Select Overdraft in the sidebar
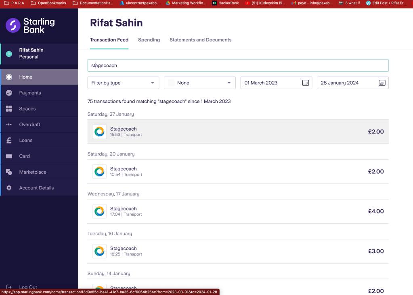The image size is (413, 295). pyautogui.click(x=39, y=125)
